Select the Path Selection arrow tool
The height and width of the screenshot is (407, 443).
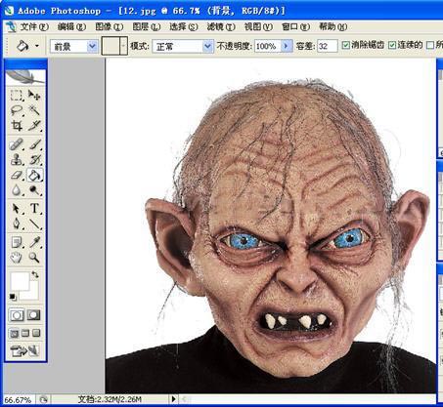click(x=17, y=209)
